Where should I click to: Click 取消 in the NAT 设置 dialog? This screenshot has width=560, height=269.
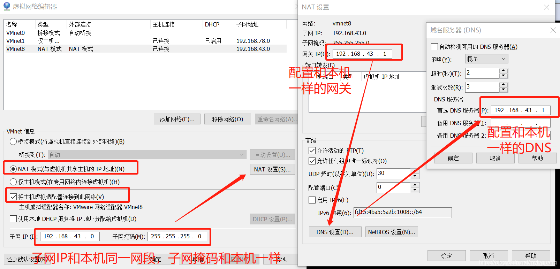click(489, 256)
